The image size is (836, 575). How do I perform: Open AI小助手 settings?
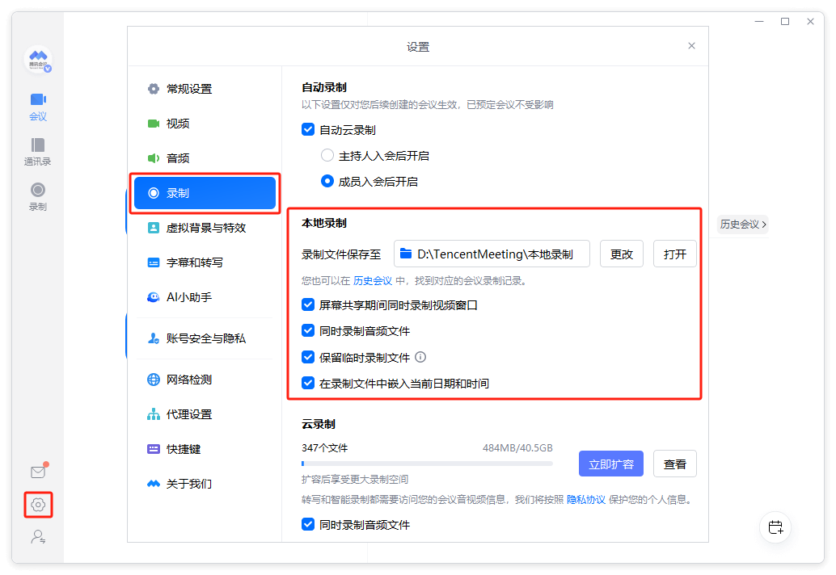pyautogui.click(x=205, y=297)
